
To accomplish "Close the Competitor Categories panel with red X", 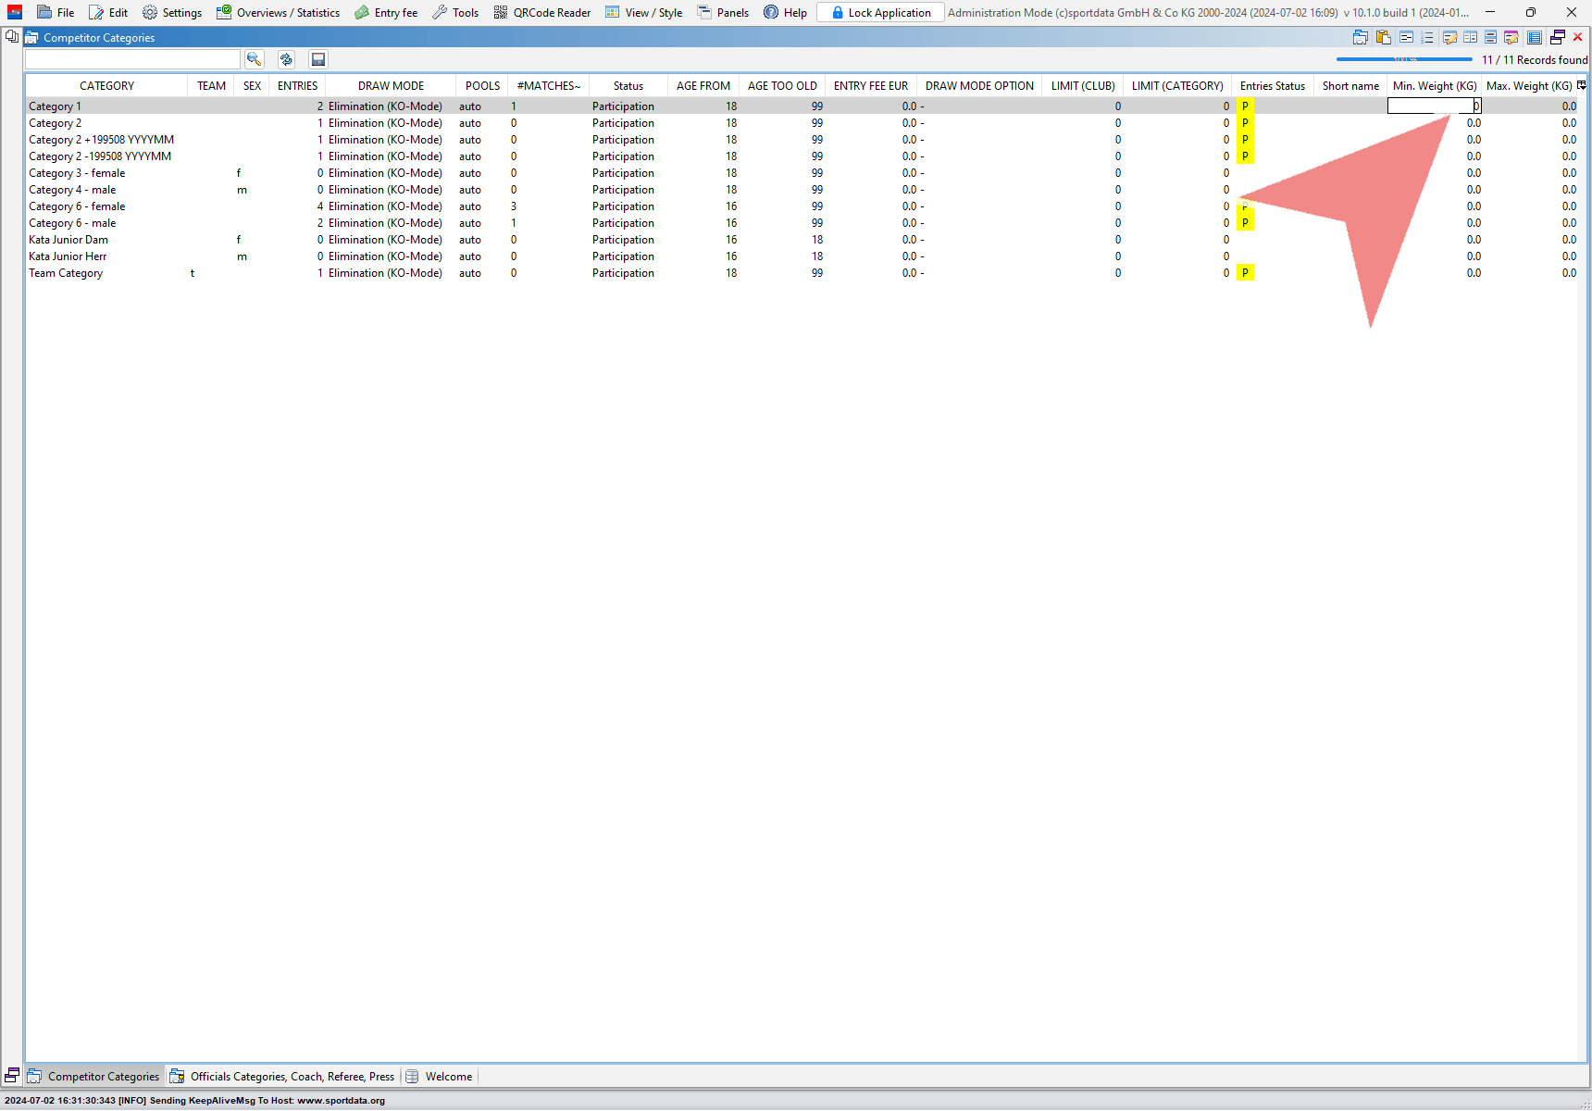I will click(1578, 38).
